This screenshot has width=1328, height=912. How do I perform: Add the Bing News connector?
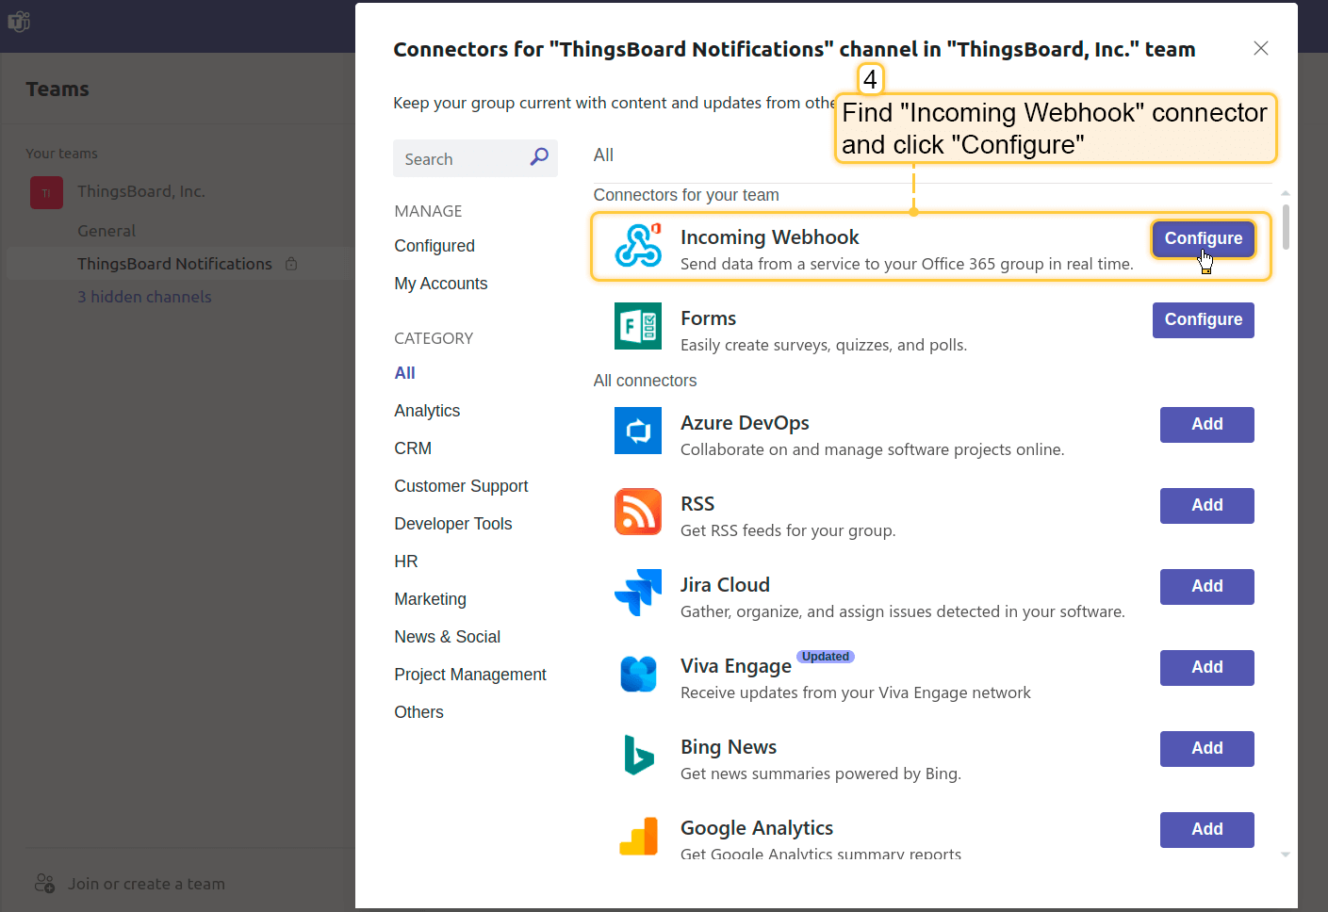click(1206, 748)
